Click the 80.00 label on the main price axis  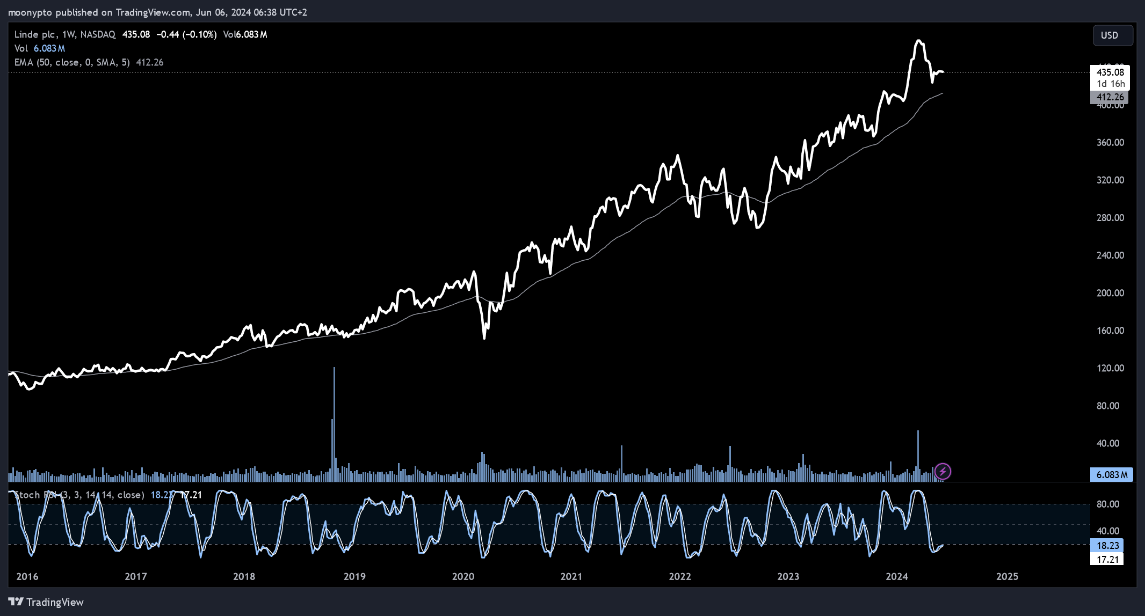click(1108, 406)
